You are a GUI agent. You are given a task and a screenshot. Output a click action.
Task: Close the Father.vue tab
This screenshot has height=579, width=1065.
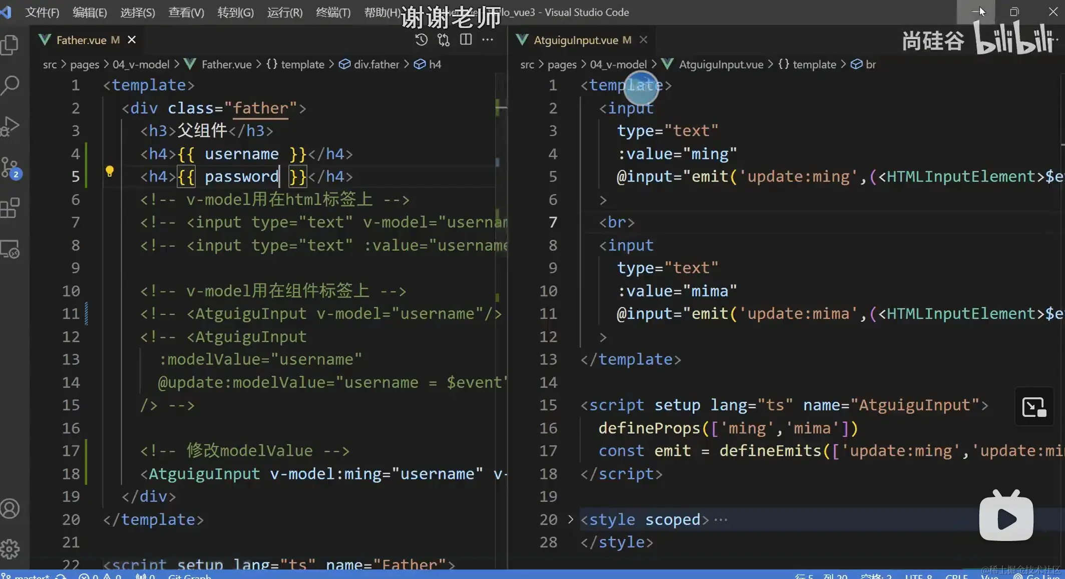(132, 40)
